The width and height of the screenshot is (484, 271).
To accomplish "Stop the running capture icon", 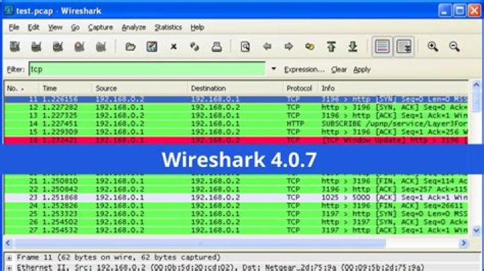I will (x=79, y=47).
